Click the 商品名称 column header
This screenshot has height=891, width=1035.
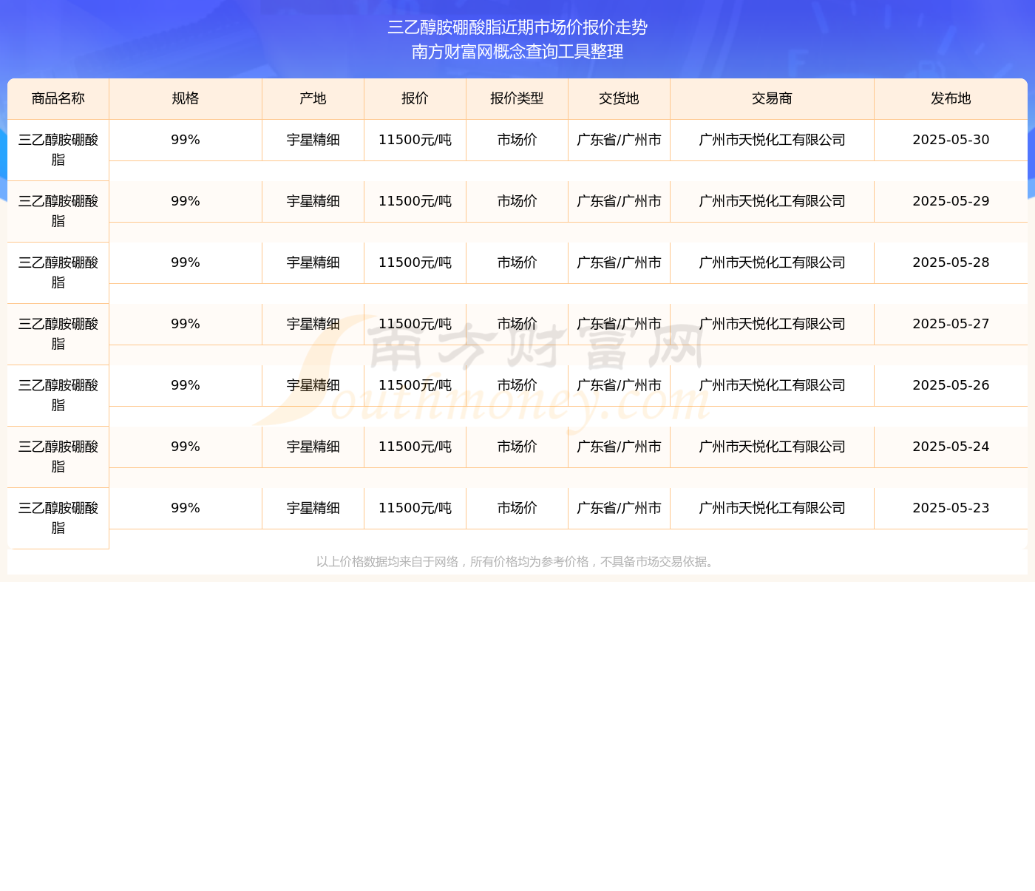58,98
